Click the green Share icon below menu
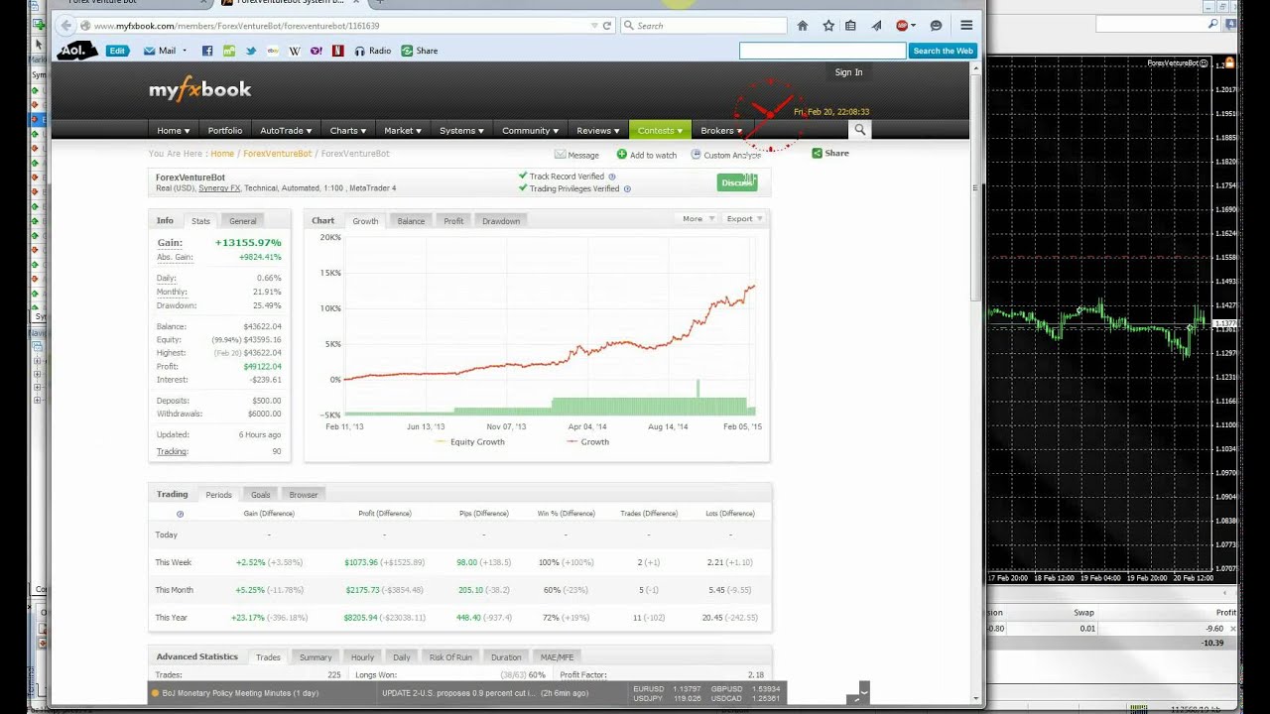Screen dimensions: 1270x714 tap(817, 153)
